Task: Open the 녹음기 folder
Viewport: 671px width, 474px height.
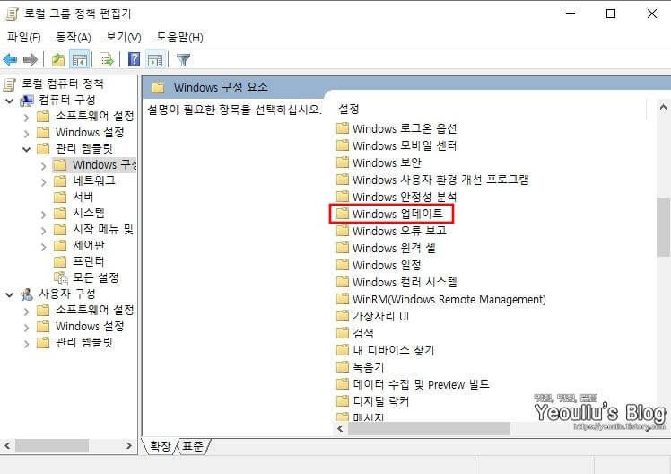Action: point(361,367)
